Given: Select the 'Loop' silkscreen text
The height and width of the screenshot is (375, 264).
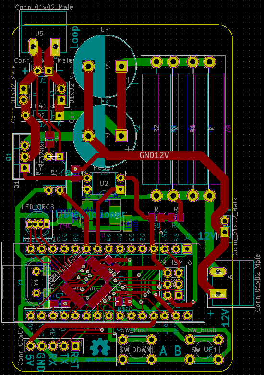Looking at the screenshot, I should click(75, 37).
